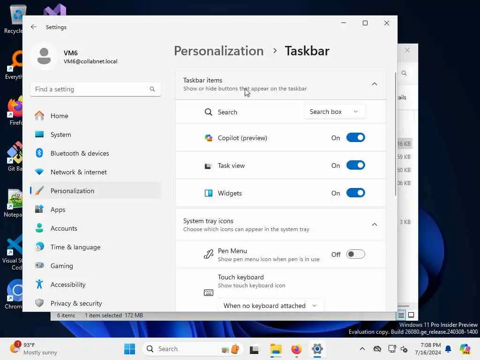Image resolution: width=480 pixels, height=360 pixels.
Task: Open the Windows Start menu
Action: coord(129,349)
